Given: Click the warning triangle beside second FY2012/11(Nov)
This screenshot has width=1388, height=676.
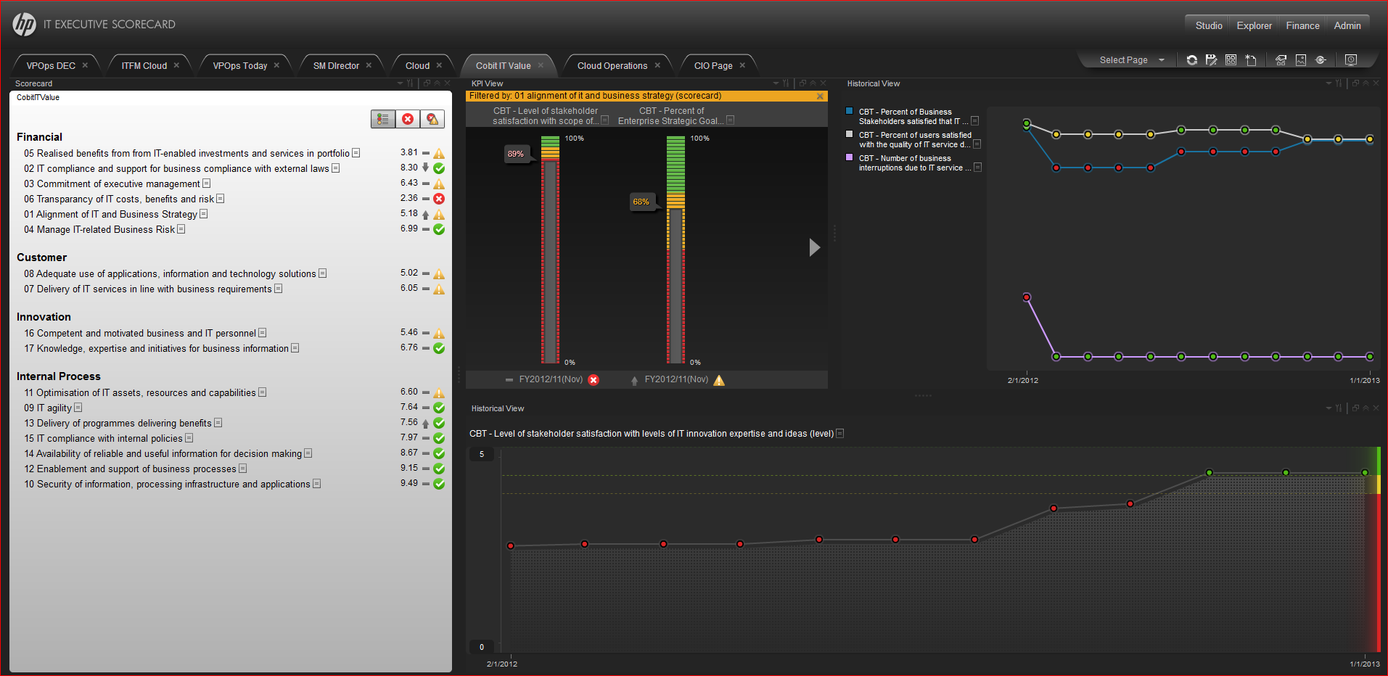Looking at the screenshot, I should click(719, 380).
